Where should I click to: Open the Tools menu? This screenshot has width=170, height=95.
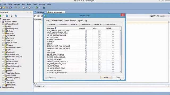[x=35, y=4]
